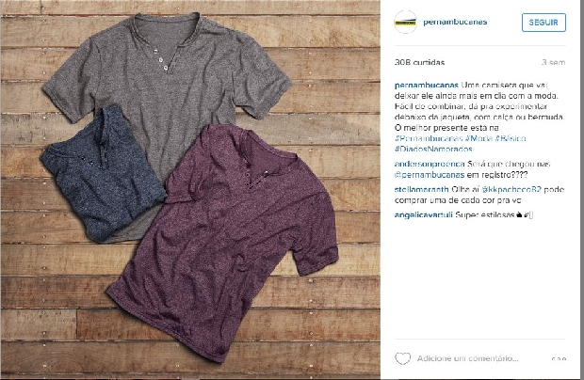Follow the account with the SEGUIR button

(x=543, y=23)
